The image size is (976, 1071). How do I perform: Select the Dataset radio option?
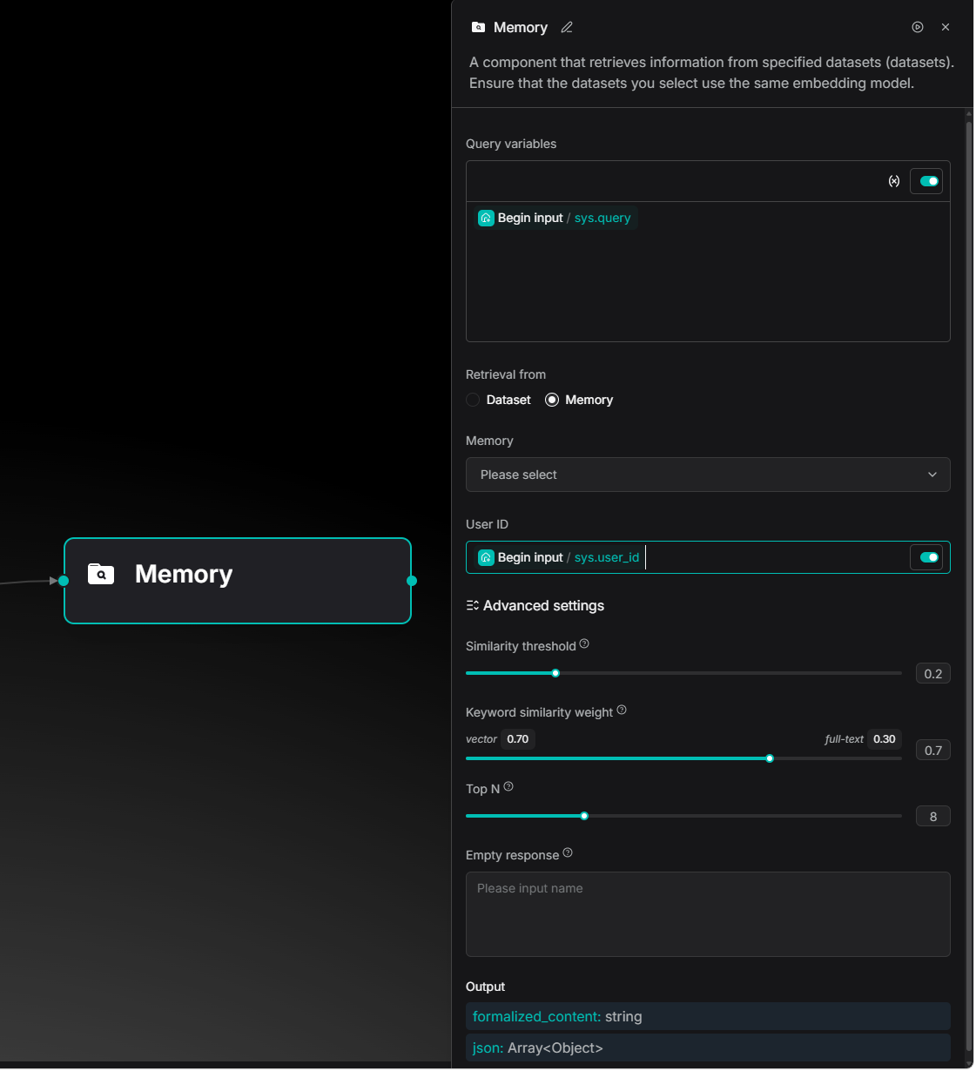474,401
